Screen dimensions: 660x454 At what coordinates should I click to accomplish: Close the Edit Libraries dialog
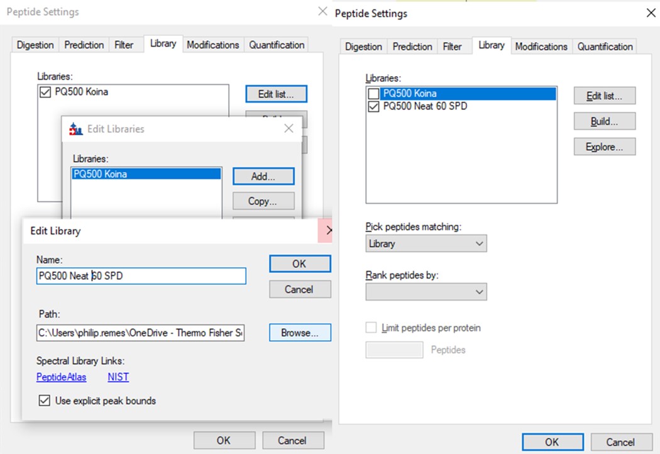coord(289,128)
